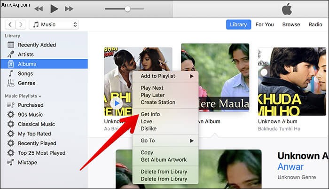This screenshot has width=329, height=189.
Task: Switch to the For You tab
Action: 265,24
